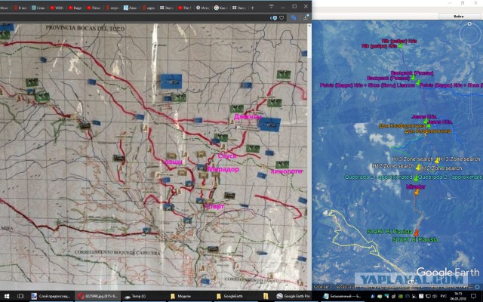
Task: Click the green Backpack placemark pin
Action: click(x=414, y=79)
